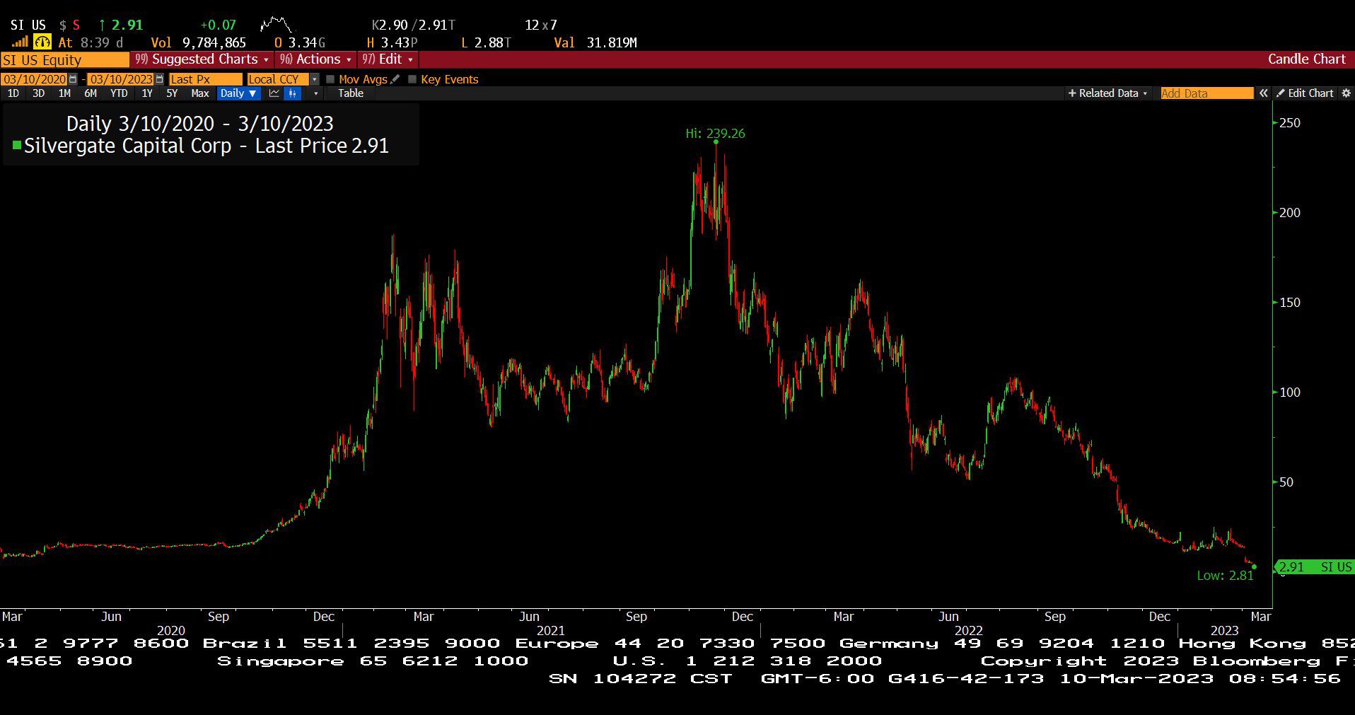Select the Max range tab
Viewport: 1355px width, 715px height.
[x=200, y=93]
